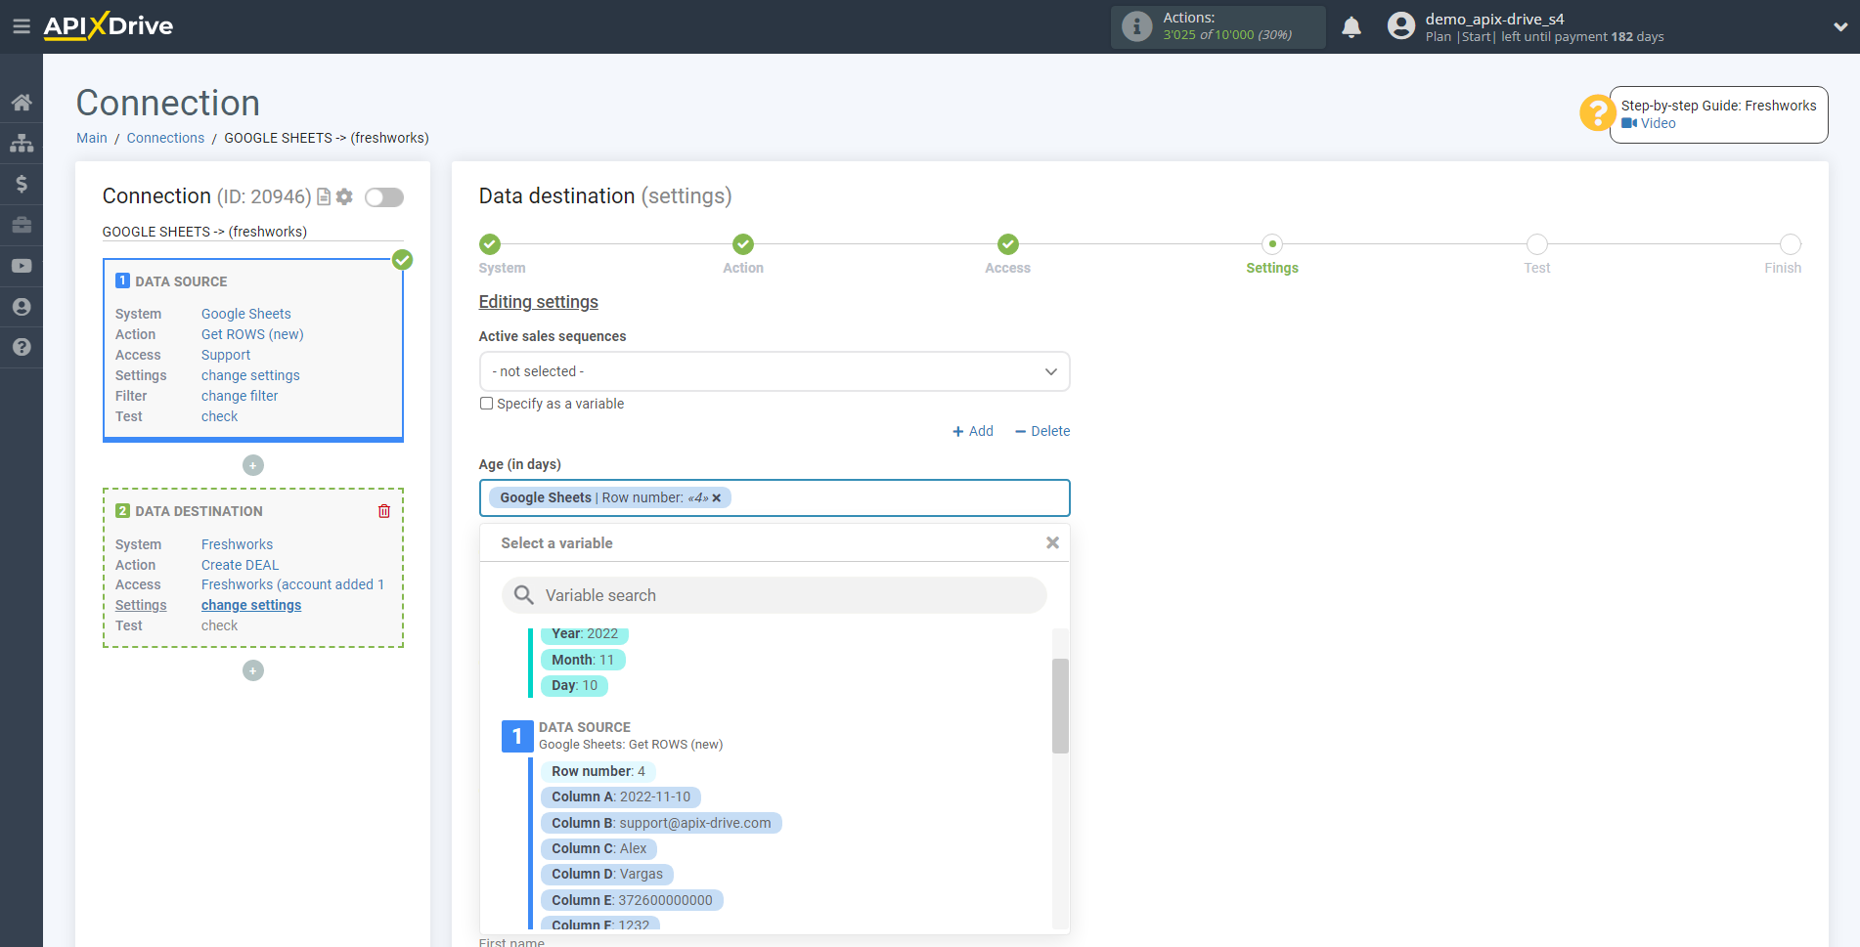Click Support access link

point(226,355)
